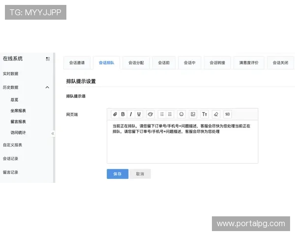Collapse the 历史数据 menu section
295x236 pixels.
pyautogui.click(x=47, y=88)
